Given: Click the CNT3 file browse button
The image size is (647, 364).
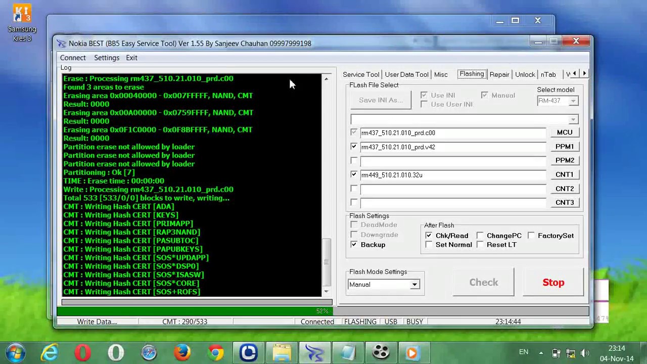Looking at the screenshot, I should 565,202.
